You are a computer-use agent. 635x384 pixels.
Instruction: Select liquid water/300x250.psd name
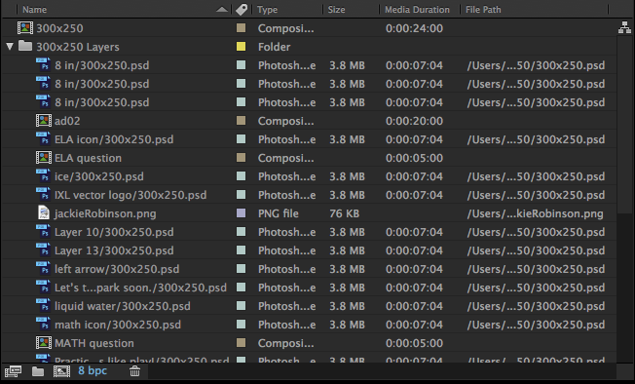[x=123, y=306]
